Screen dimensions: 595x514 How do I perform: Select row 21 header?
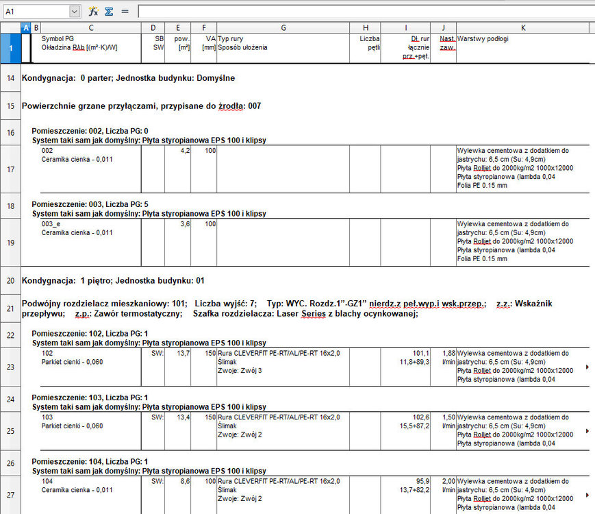[x=10, y=308]
